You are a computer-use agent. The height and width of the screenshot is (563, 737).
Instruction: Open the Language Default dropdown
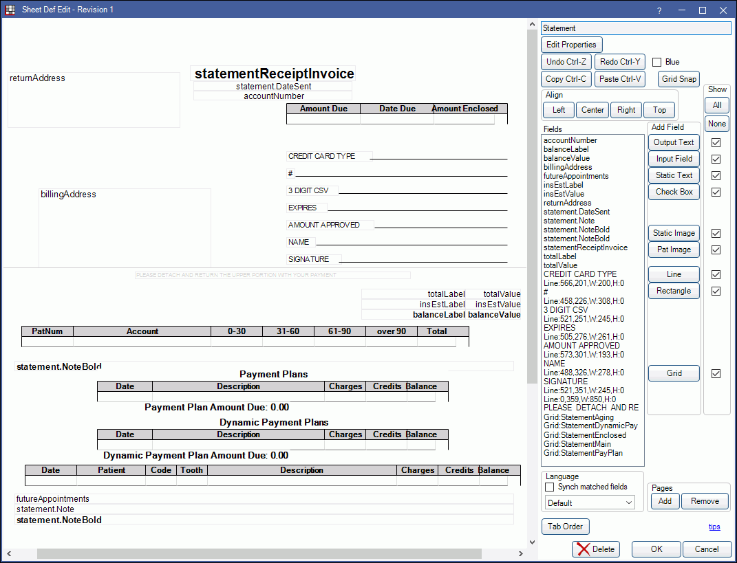click(590, 503)
